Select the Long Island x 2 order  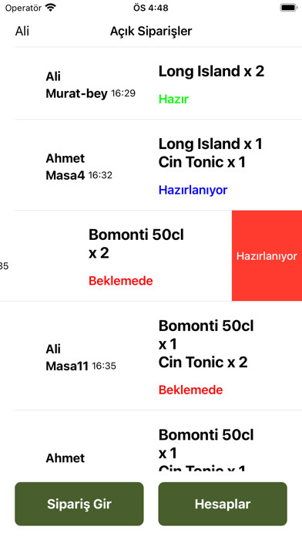pyautogui.click(x=211, y=71)
